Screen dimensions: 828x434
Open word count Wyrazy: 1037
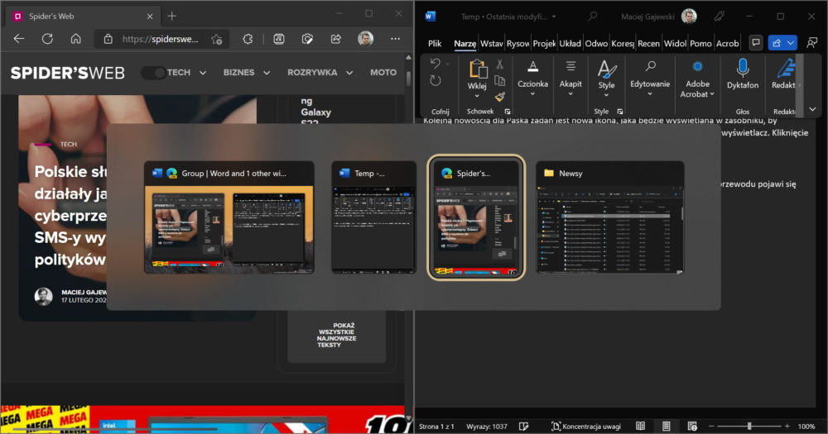click(x=486, y=426)
